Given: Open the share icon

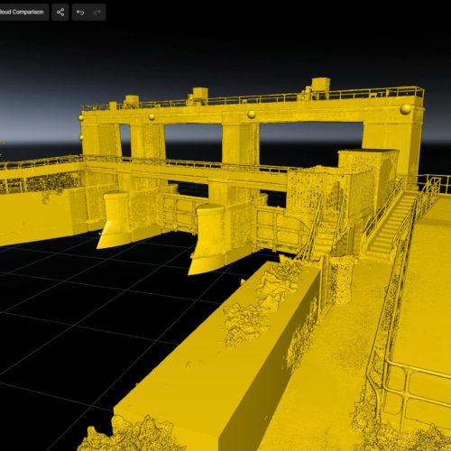Looking at the screenshot, I should click(x=60, y=12).
